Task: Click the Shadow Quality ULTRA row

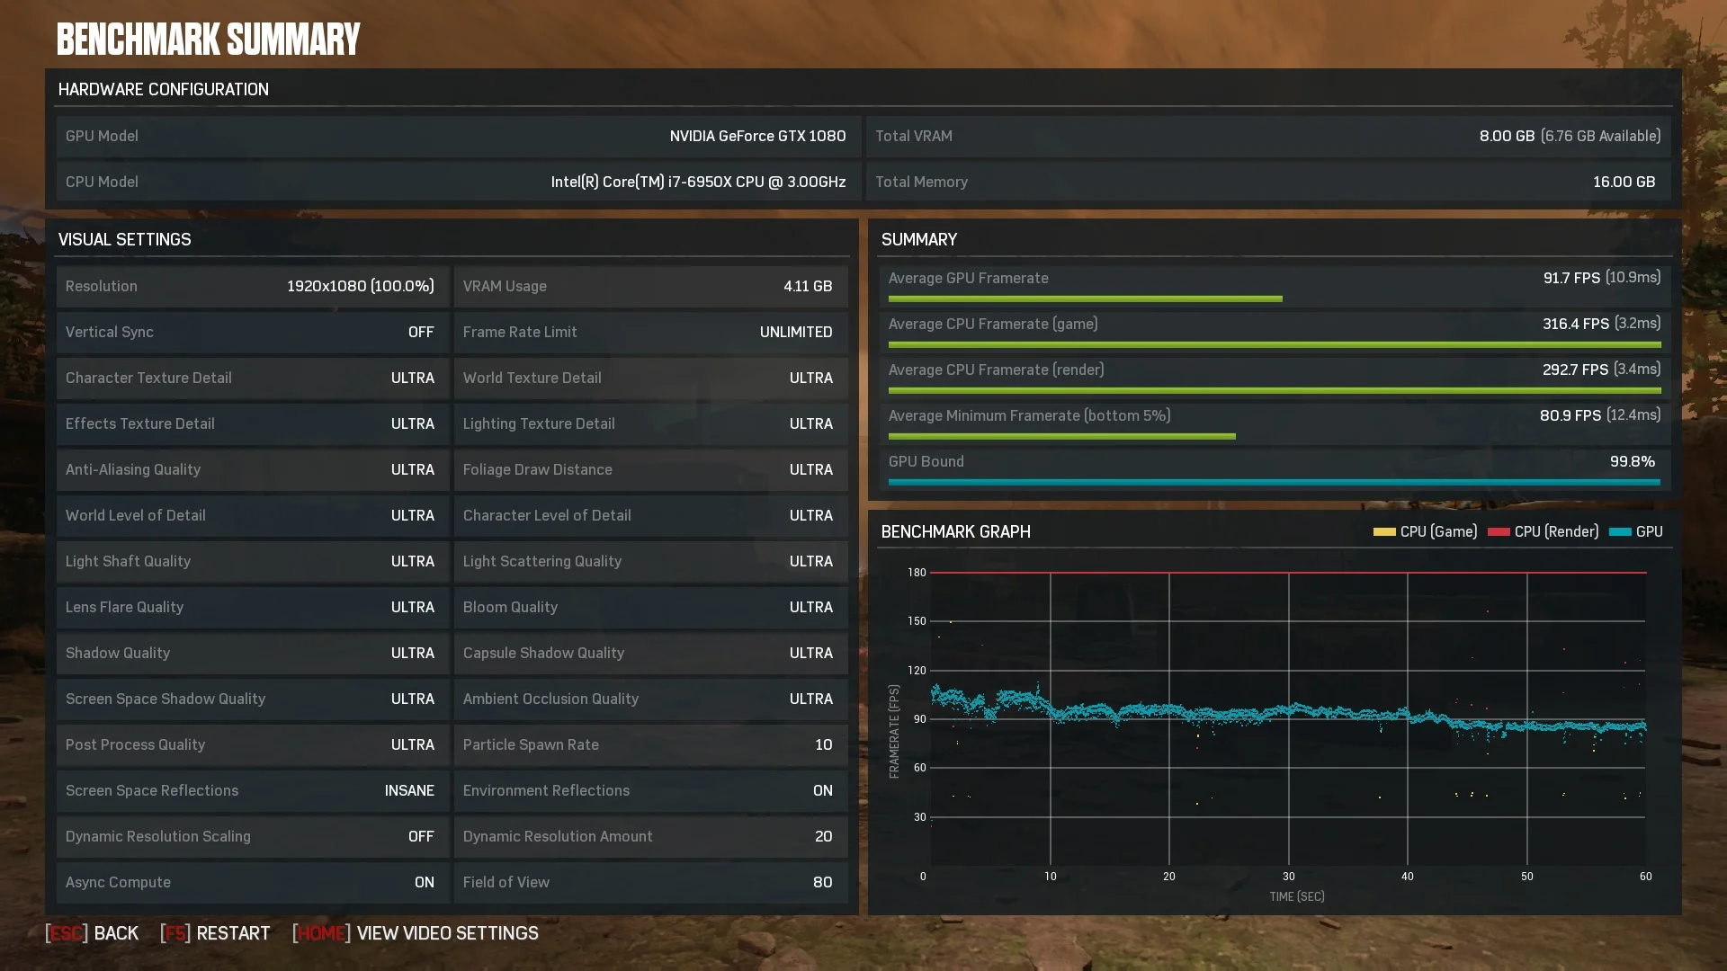Action: click(x=252, y=654)
